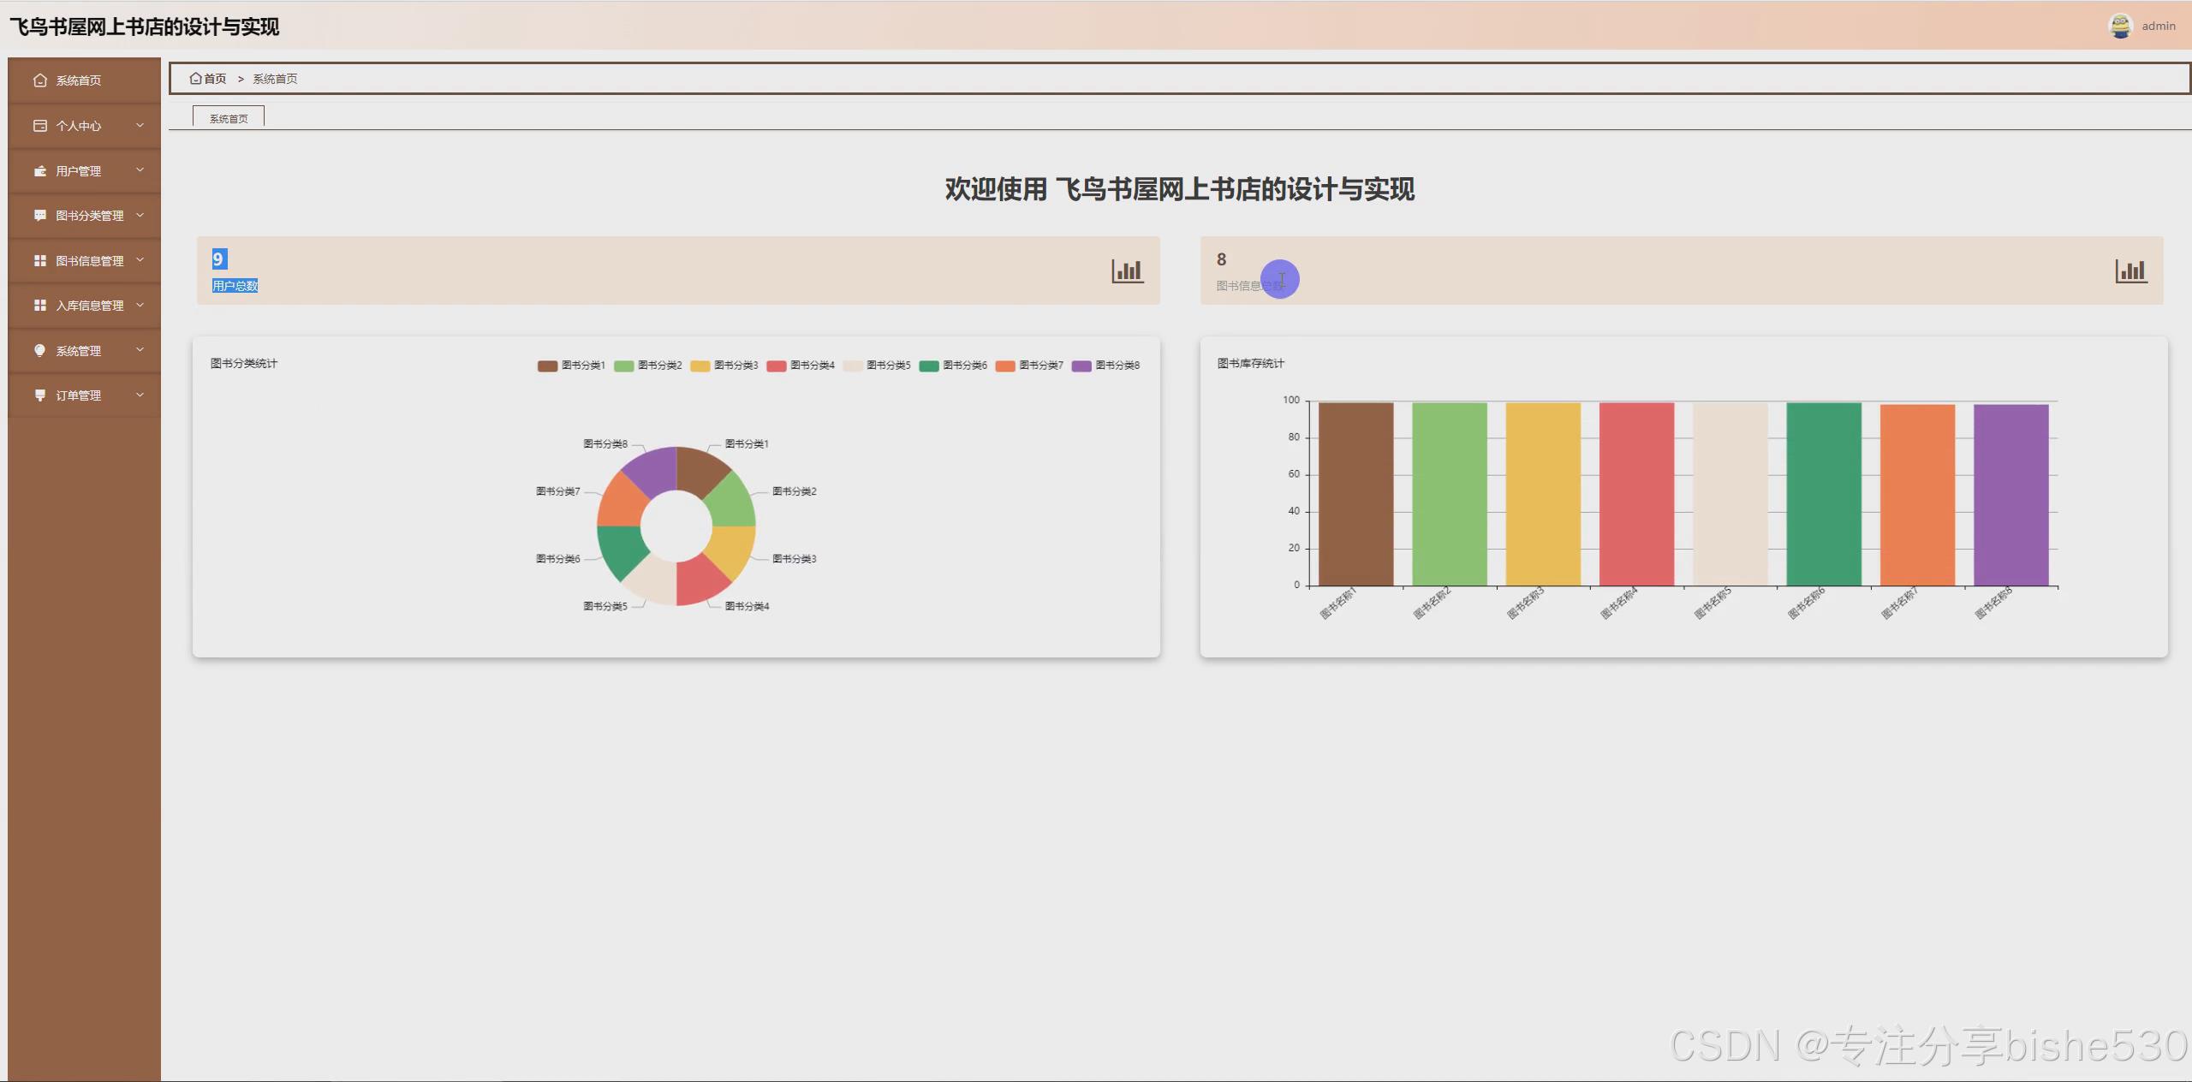Expand the 个人中心 chevron

tap(140, 125)
